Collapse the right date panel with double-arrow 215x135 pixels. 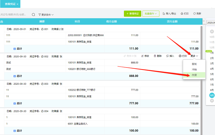[x=204, y=21]
